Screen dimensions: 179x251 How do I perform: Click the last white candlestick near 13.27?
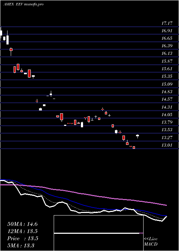(137, 136)
